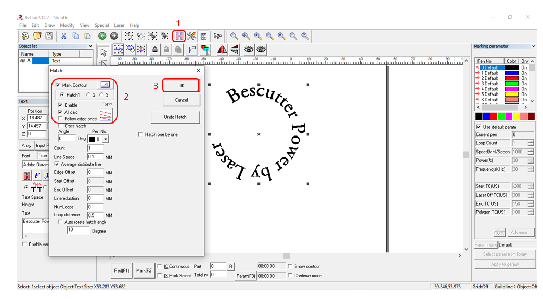Open a file with the folder icon

tap(37, 36)
